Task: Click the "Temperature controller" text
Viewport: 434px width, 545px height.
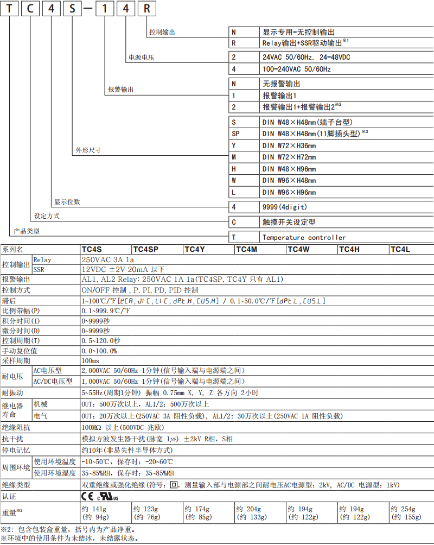Action: [x=304, y=237]
